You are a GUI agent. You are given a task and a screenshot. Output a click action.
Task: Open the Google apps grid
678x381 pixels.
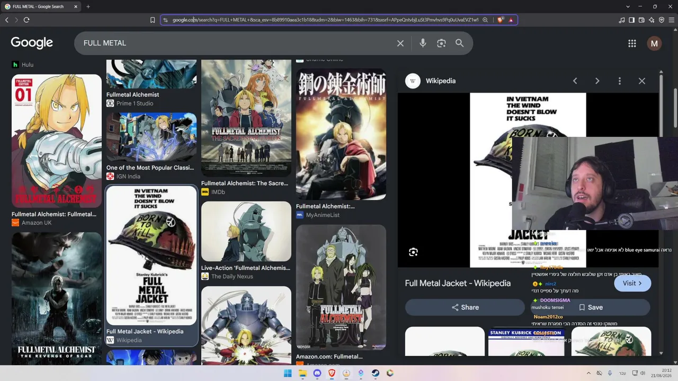[632, 43]
